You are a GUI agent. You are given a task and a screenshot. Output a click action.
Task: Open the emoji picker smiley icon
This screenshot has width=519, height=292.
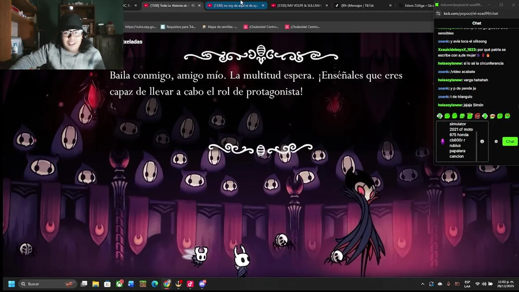coord(482,142)
